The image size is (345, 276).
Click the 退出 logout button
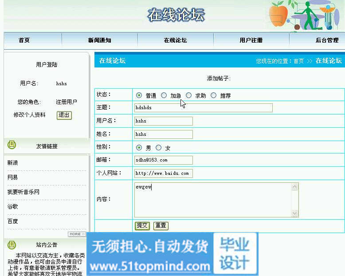pos(64,115)
